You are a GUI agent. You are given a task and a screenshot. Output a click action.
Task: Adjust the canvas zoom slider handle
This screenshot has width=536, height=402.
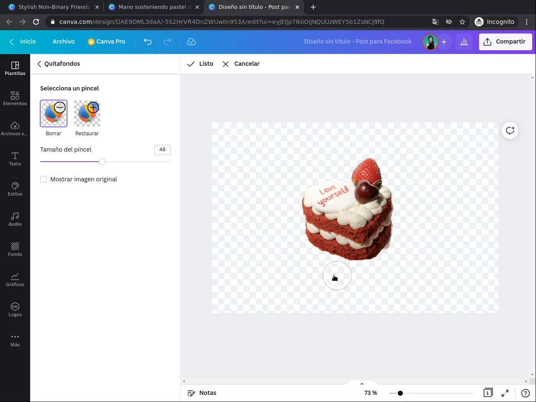tap(400, 393)
